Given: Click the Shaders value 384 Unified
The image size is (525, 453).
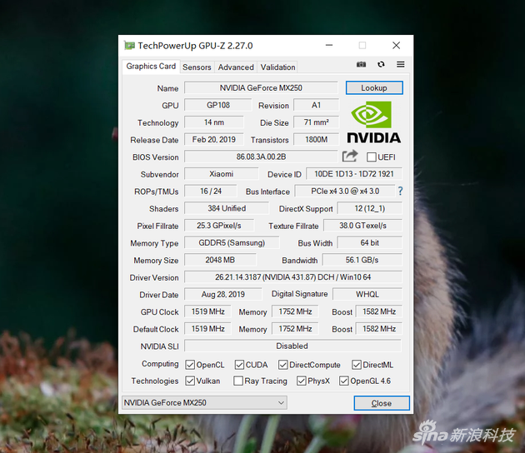Looking at the screenshot, I should 227,208.
